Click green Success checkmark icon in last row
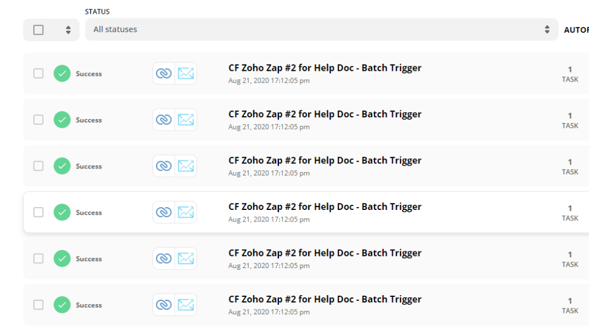 click(x=62, y=305)
